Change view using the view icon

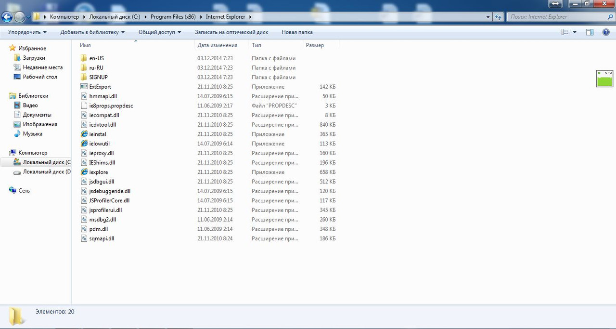565,32
